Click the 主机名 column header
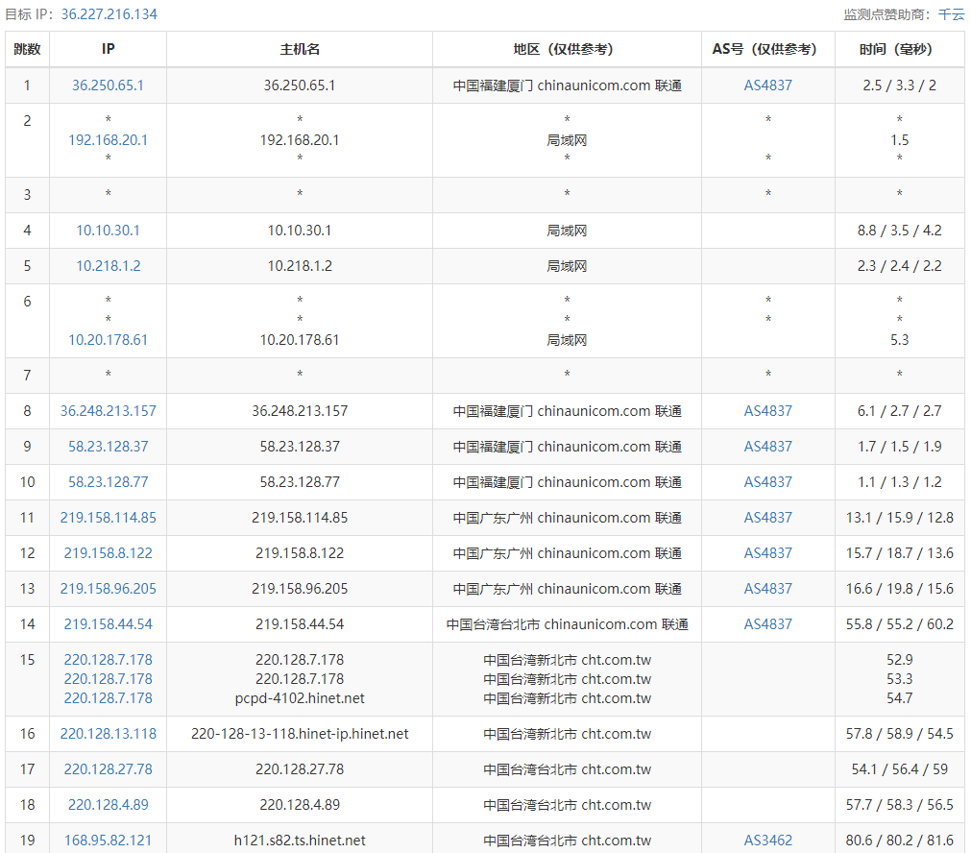 [300, 49]
